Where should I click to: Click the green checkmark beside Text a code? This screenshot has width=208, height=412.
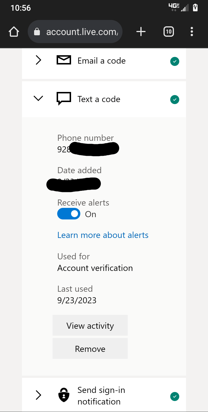point(174,99)
